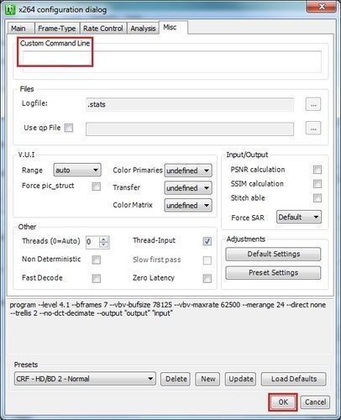Viewport: 341px width, 420px height.
Task: Browse for Logfile with ellipsis button
Action: pos(313,104)
